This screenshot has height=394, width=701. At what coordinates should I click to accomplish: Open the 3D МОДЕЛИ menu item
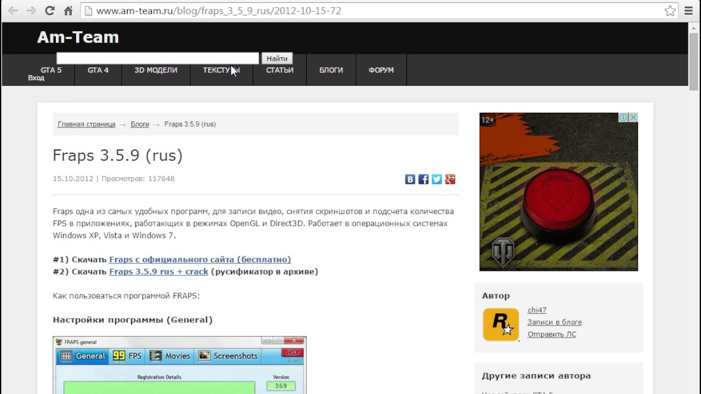[156, 70]
